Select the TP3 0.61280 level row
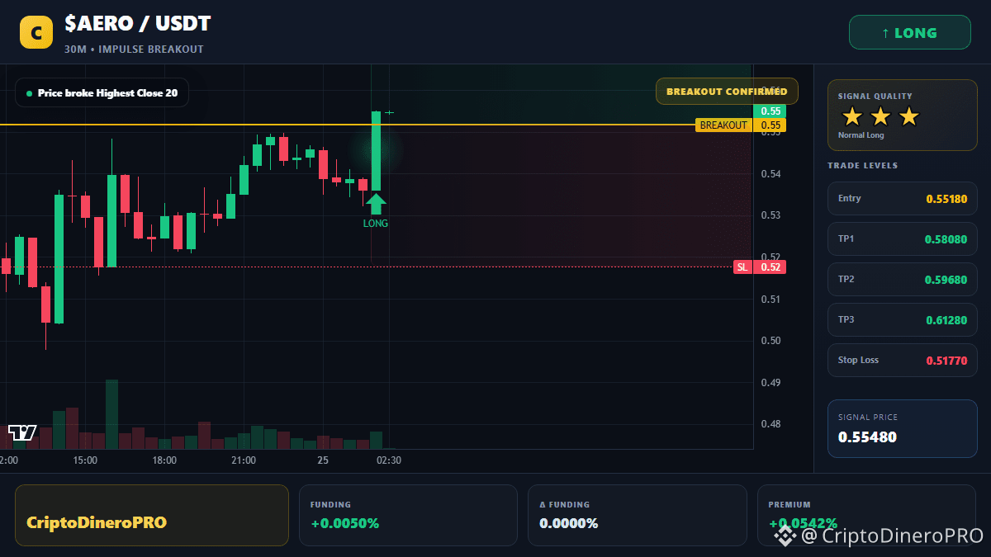 click(902, 319)
